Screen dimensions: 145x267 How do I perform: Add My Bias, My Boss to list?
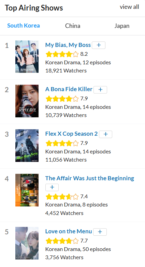coord(99,45)
